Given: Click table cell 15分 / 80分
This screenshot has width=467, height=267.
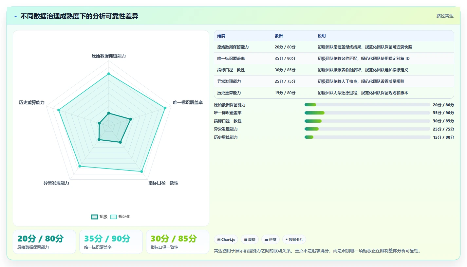Looking at the screenshot, I should pos(285,93).
